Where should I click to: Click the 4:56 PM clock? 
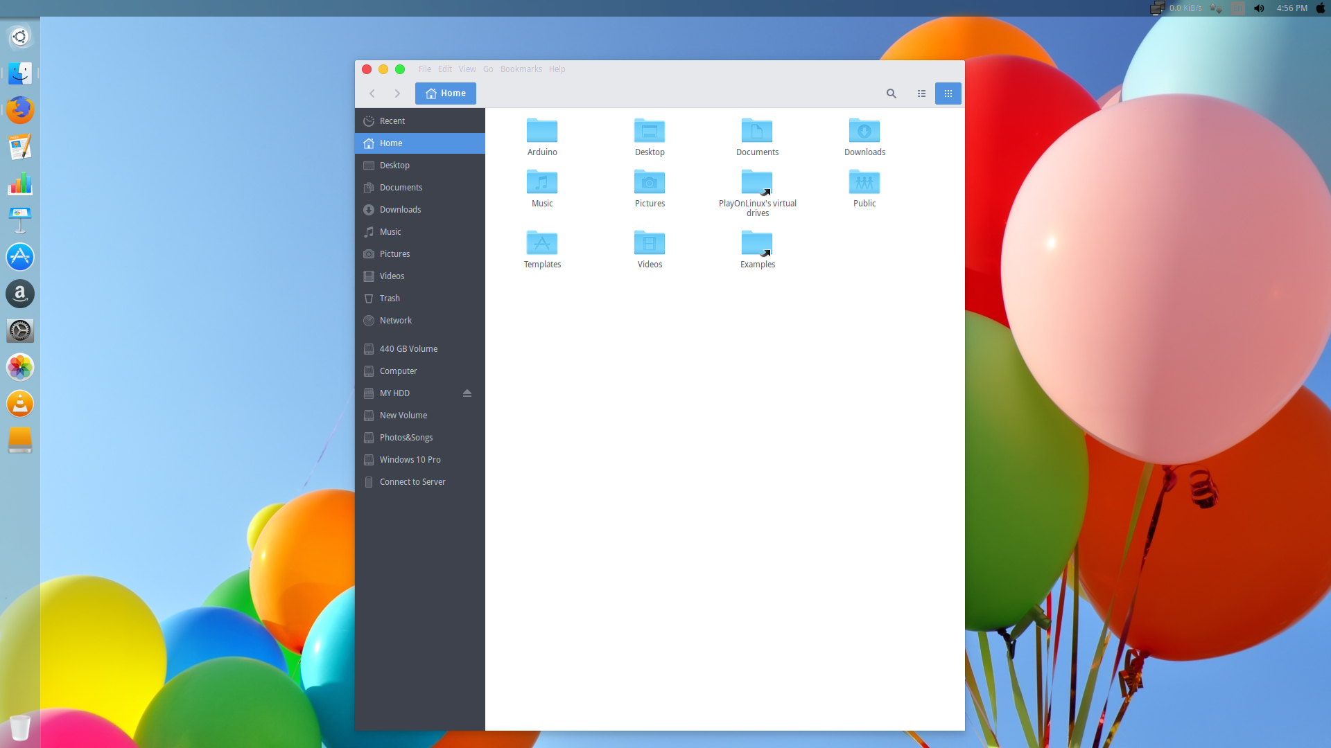tap(1291, 8)
